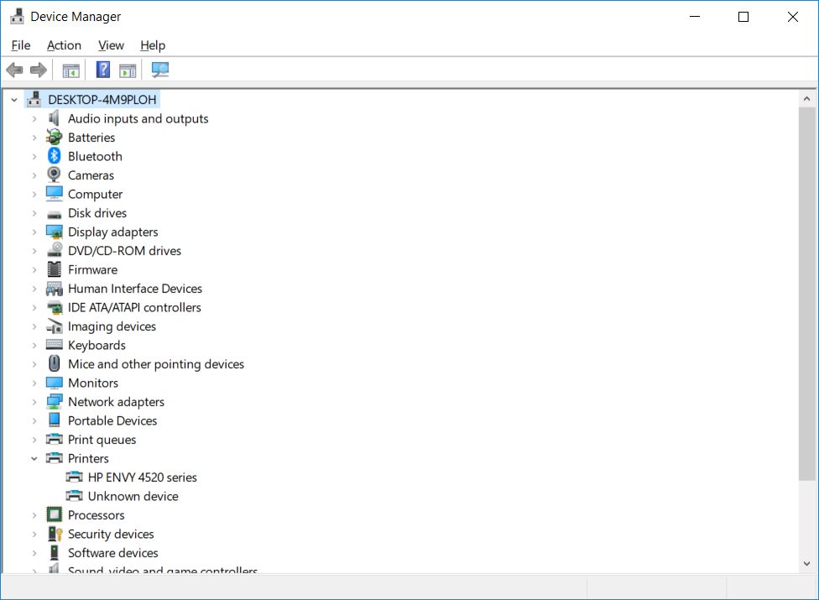Select Mice and other pointing devices
Viewport: 819px width, 600px height.
coord(155,364)
